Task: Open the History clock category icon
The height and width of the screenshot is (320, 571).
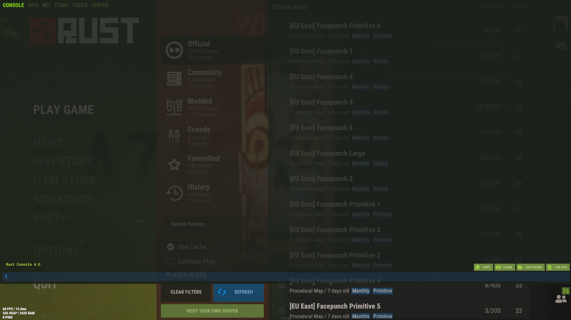Action: 174,193
